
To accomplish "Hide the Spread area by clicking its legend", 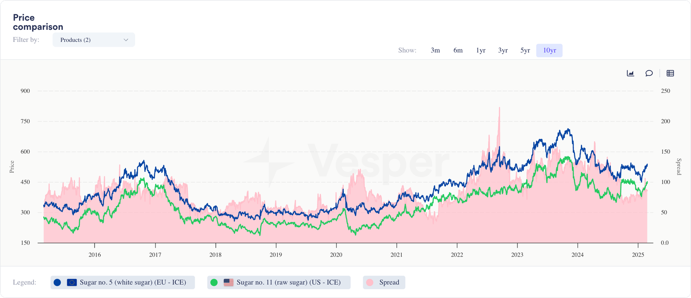I will [384, 282].
